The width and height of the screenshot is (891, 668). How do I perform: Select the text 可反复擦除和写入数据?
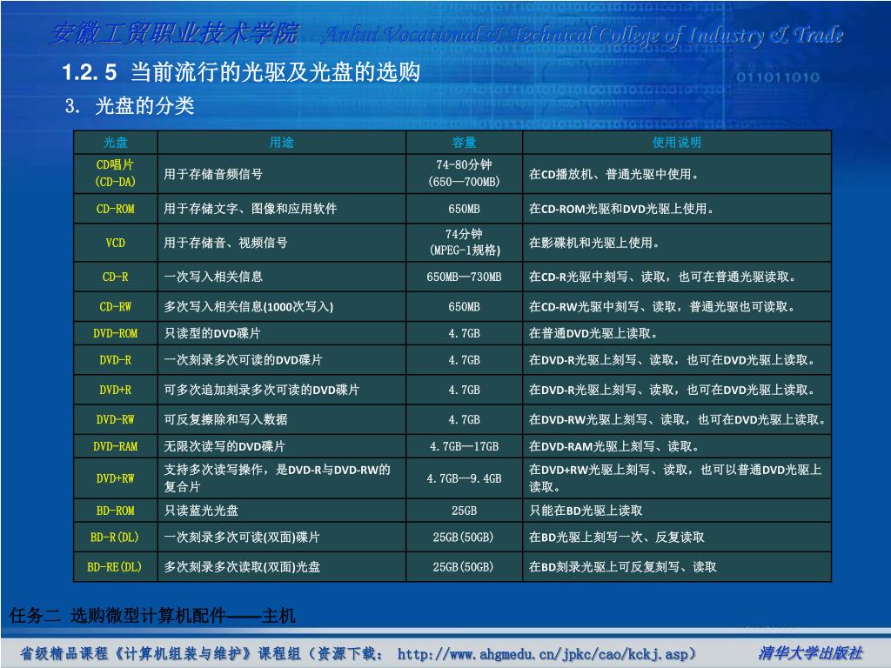pos(225,420)
